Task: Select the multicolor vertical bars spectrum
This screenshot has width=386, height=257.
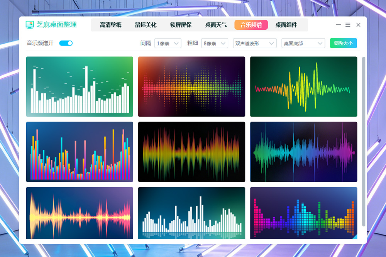Action: [80, 152]
